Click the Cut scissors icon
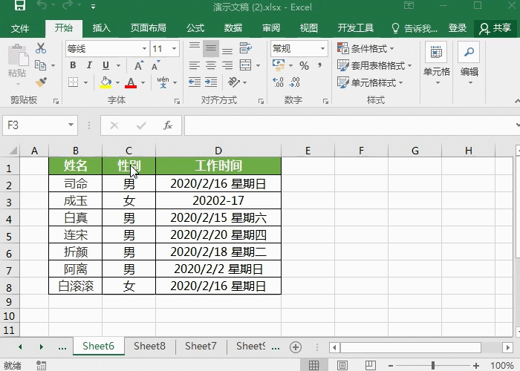This screenshot has width=520, height=371. click(41, 48)
